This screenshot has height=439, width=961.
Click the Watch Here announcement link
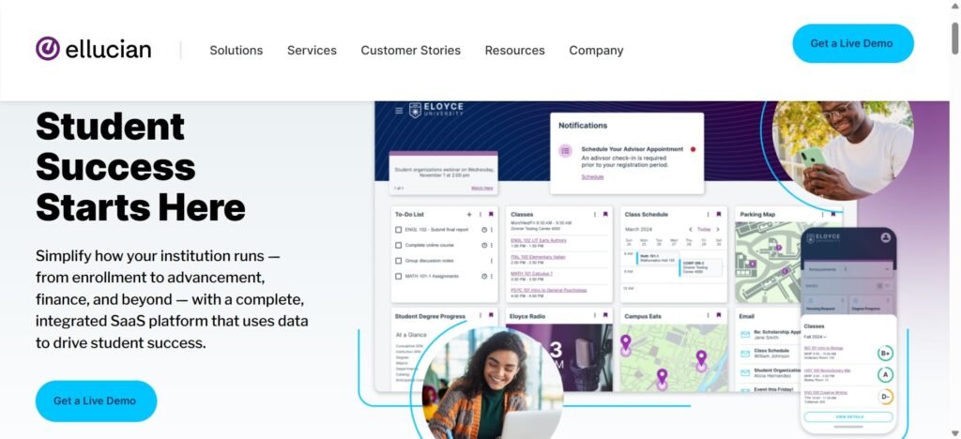pyautogui.click(x=481, y=188)
